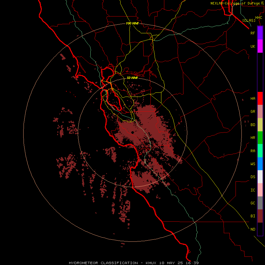Click the 100 NMI range ring label

click(x=132, y=23)
